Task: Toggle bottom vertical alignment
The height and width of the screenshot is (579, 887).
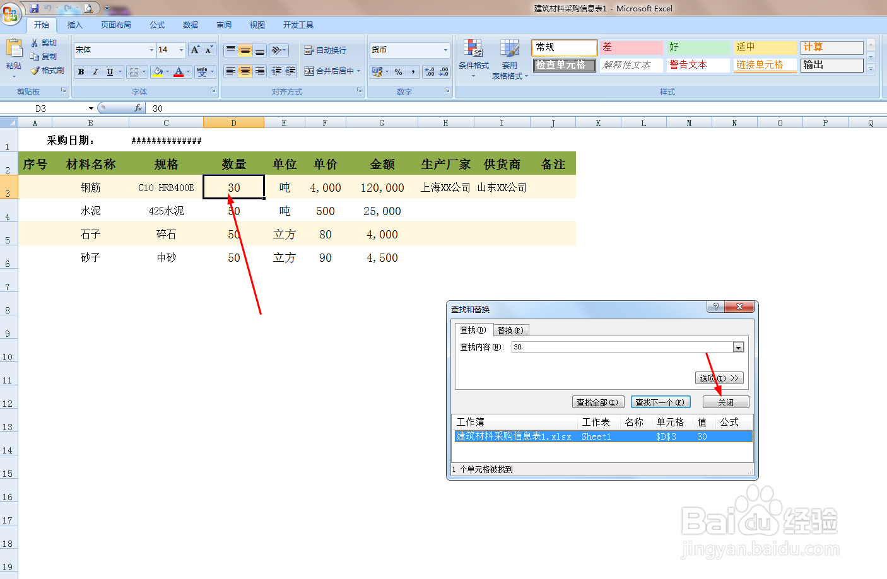Action: (x=259, y=50)
